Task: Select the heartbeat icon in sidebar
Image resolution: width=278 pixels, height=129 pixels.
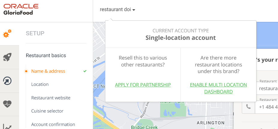Action: [x=7, y=104]
